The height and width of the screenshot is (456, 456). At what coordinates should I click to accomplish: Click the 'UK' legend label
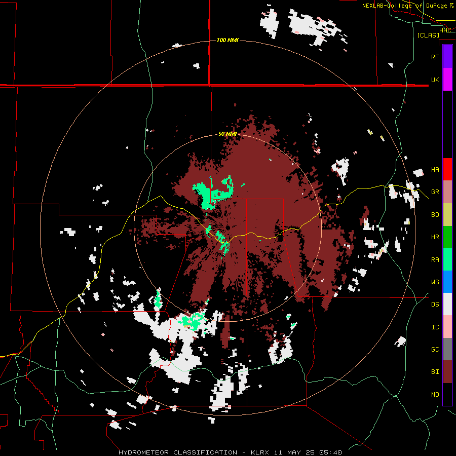[435, 80]
